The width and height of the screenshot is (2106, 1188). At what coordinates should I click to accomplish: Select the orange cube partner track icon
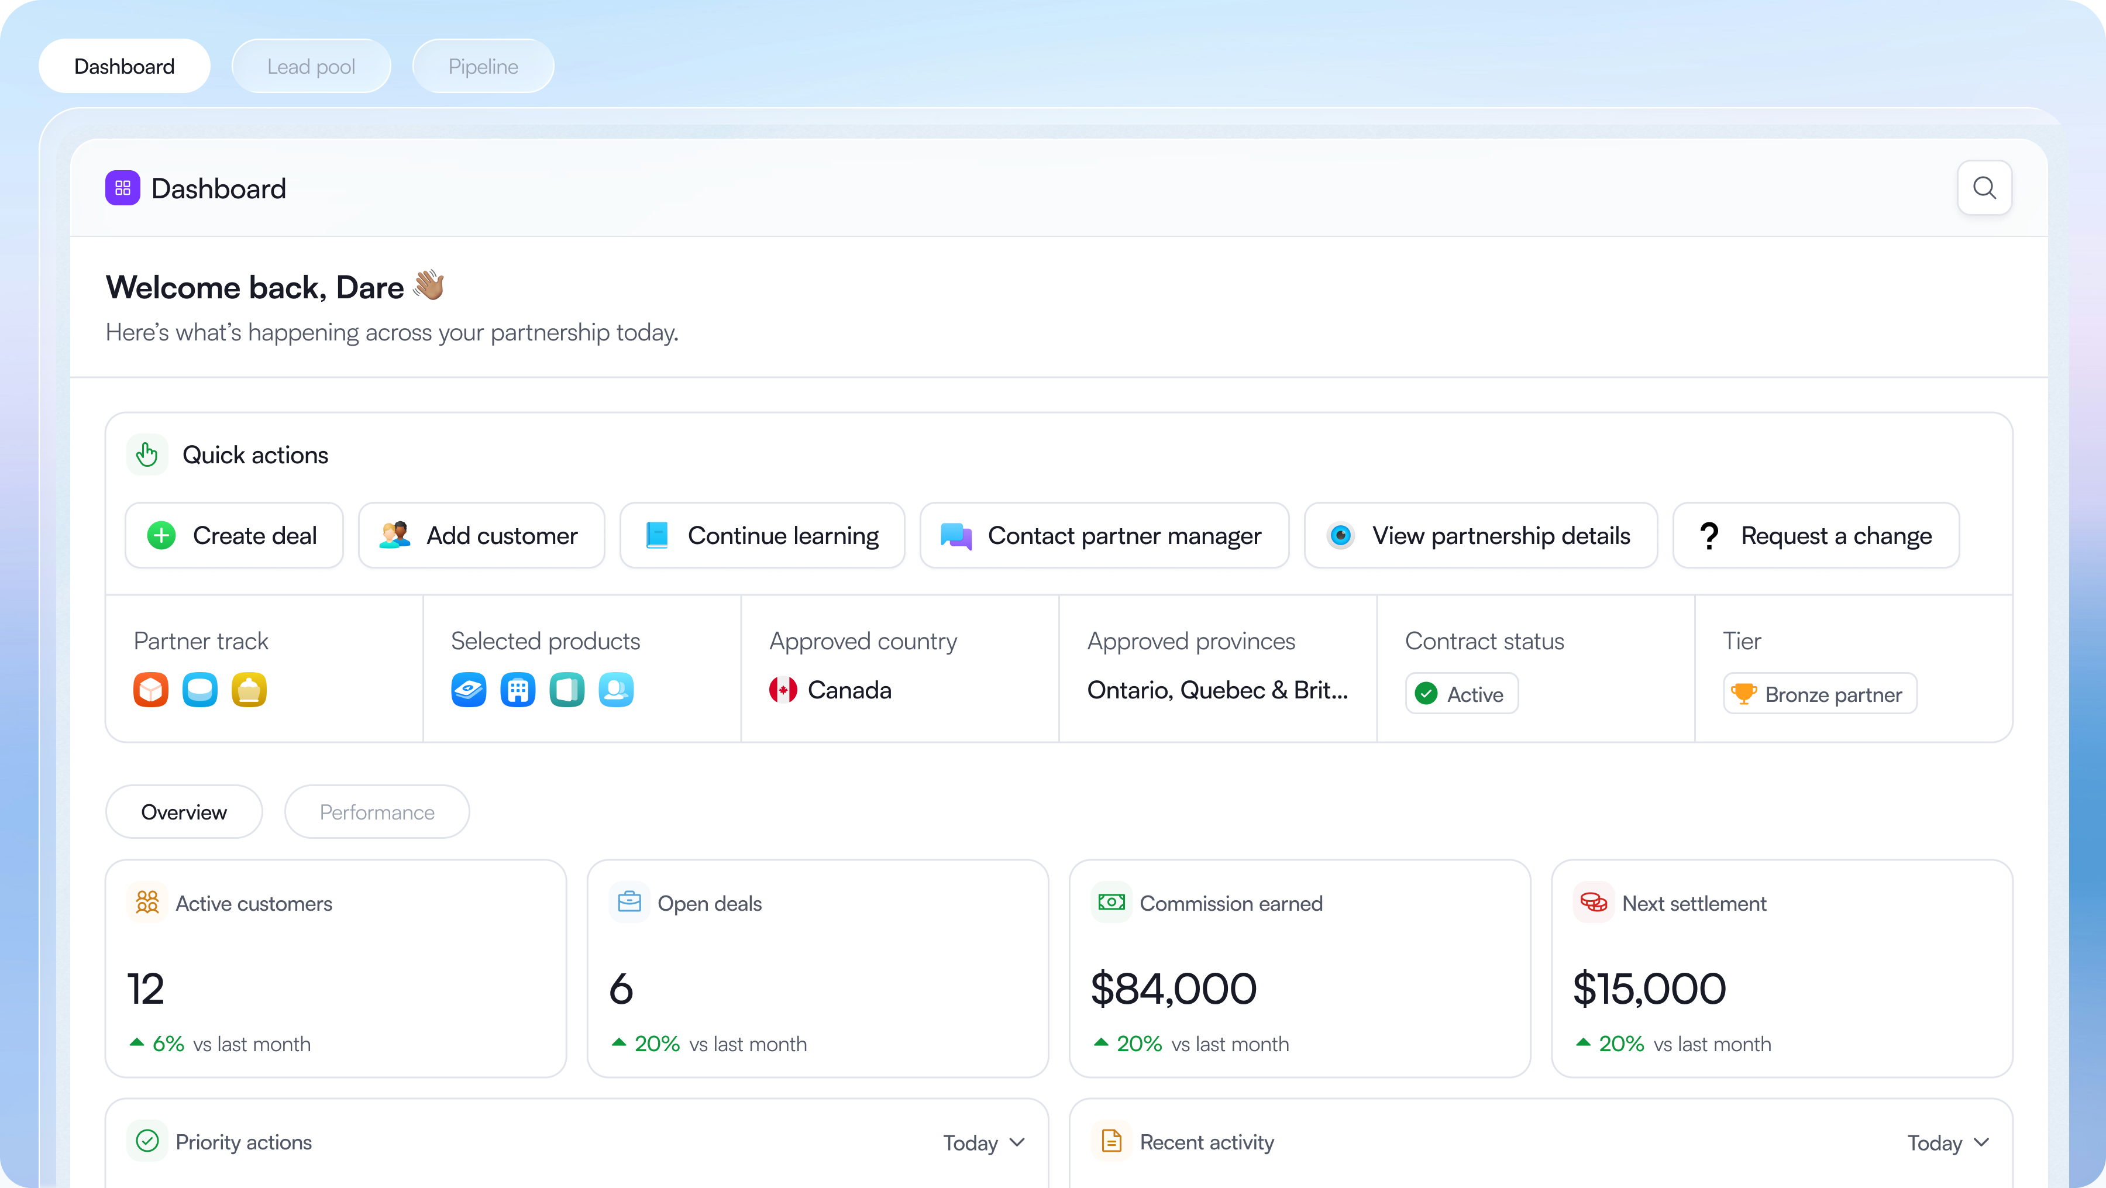pyautogui.click(x=150, y=690)
